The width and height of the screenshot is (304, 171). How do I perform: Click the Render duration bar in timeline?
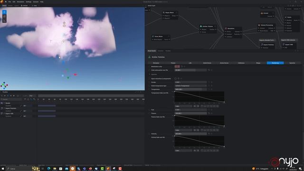47,105
